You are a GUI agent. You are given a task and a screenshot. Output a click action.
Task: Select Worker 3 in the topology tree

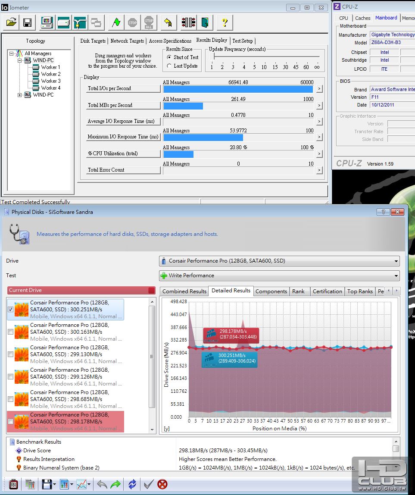(50, 81)
